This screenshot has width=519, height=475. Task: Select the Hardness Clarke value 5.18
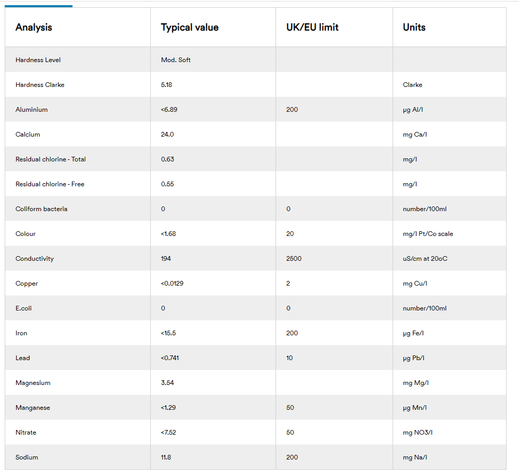pyautogui.click(x=166, y=85)
